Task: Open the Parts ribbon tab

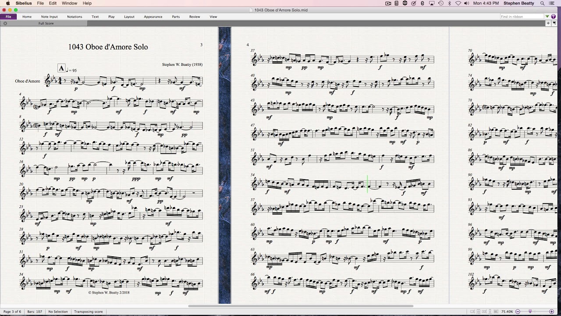Action: [176, 17]
